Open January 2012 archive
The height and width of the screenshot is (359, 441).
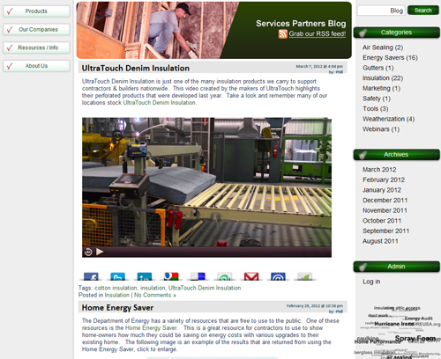click(382, 190)
